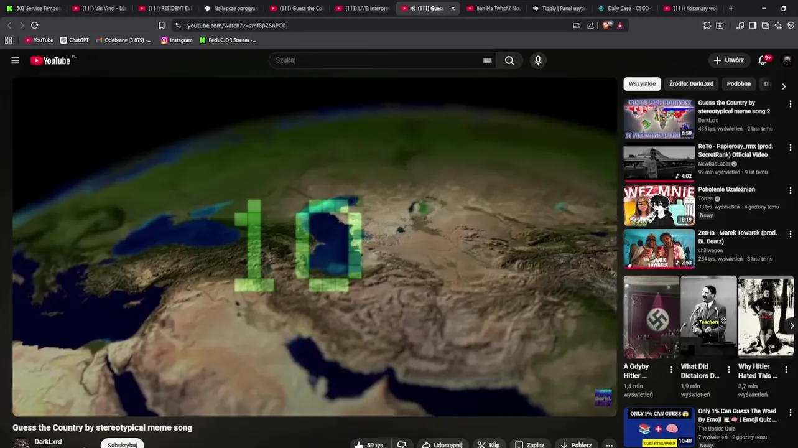Open the on-screen keyboard icon in search box
Viewport: 798px width, 448px height.
point(488,60)
